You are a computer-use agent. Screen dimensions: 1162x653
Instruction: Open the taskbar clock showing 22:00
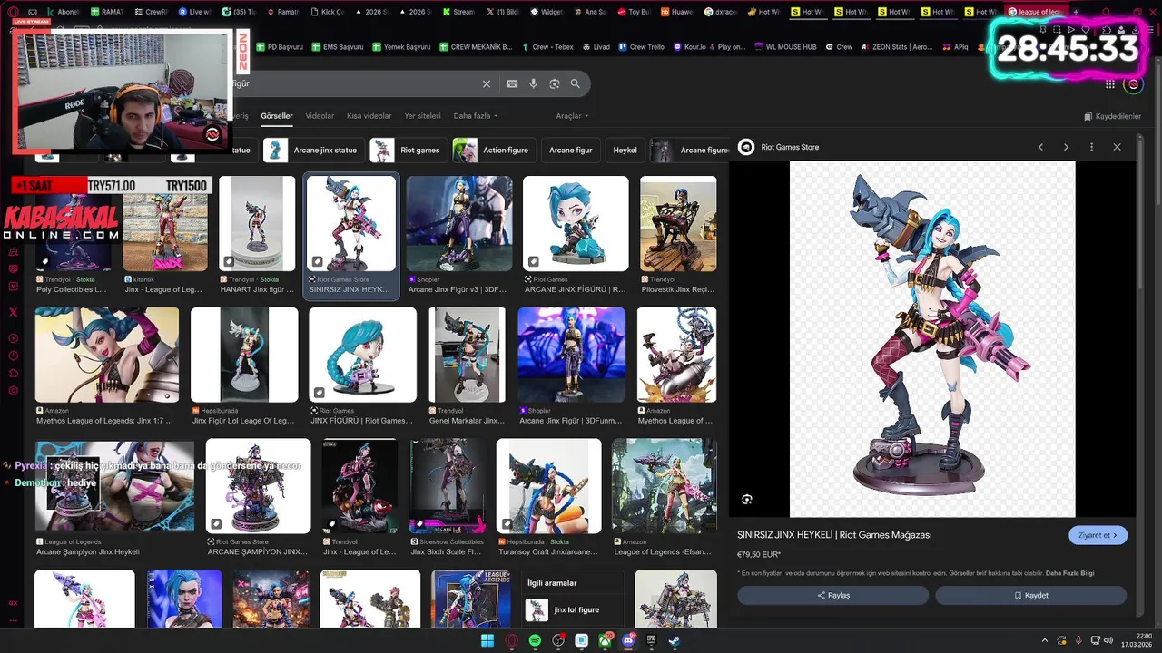click(1137, 640)
